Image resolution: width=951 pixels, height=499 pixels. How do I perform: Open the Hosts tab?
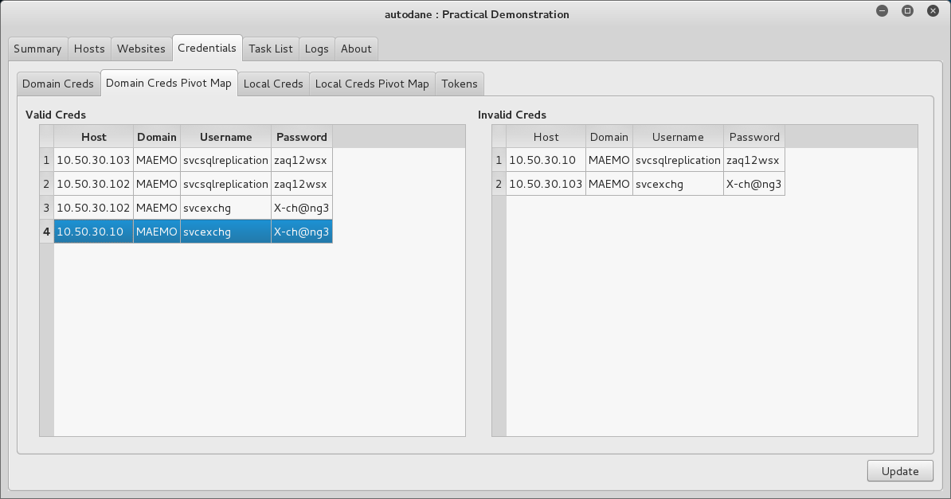click(89, 49)
